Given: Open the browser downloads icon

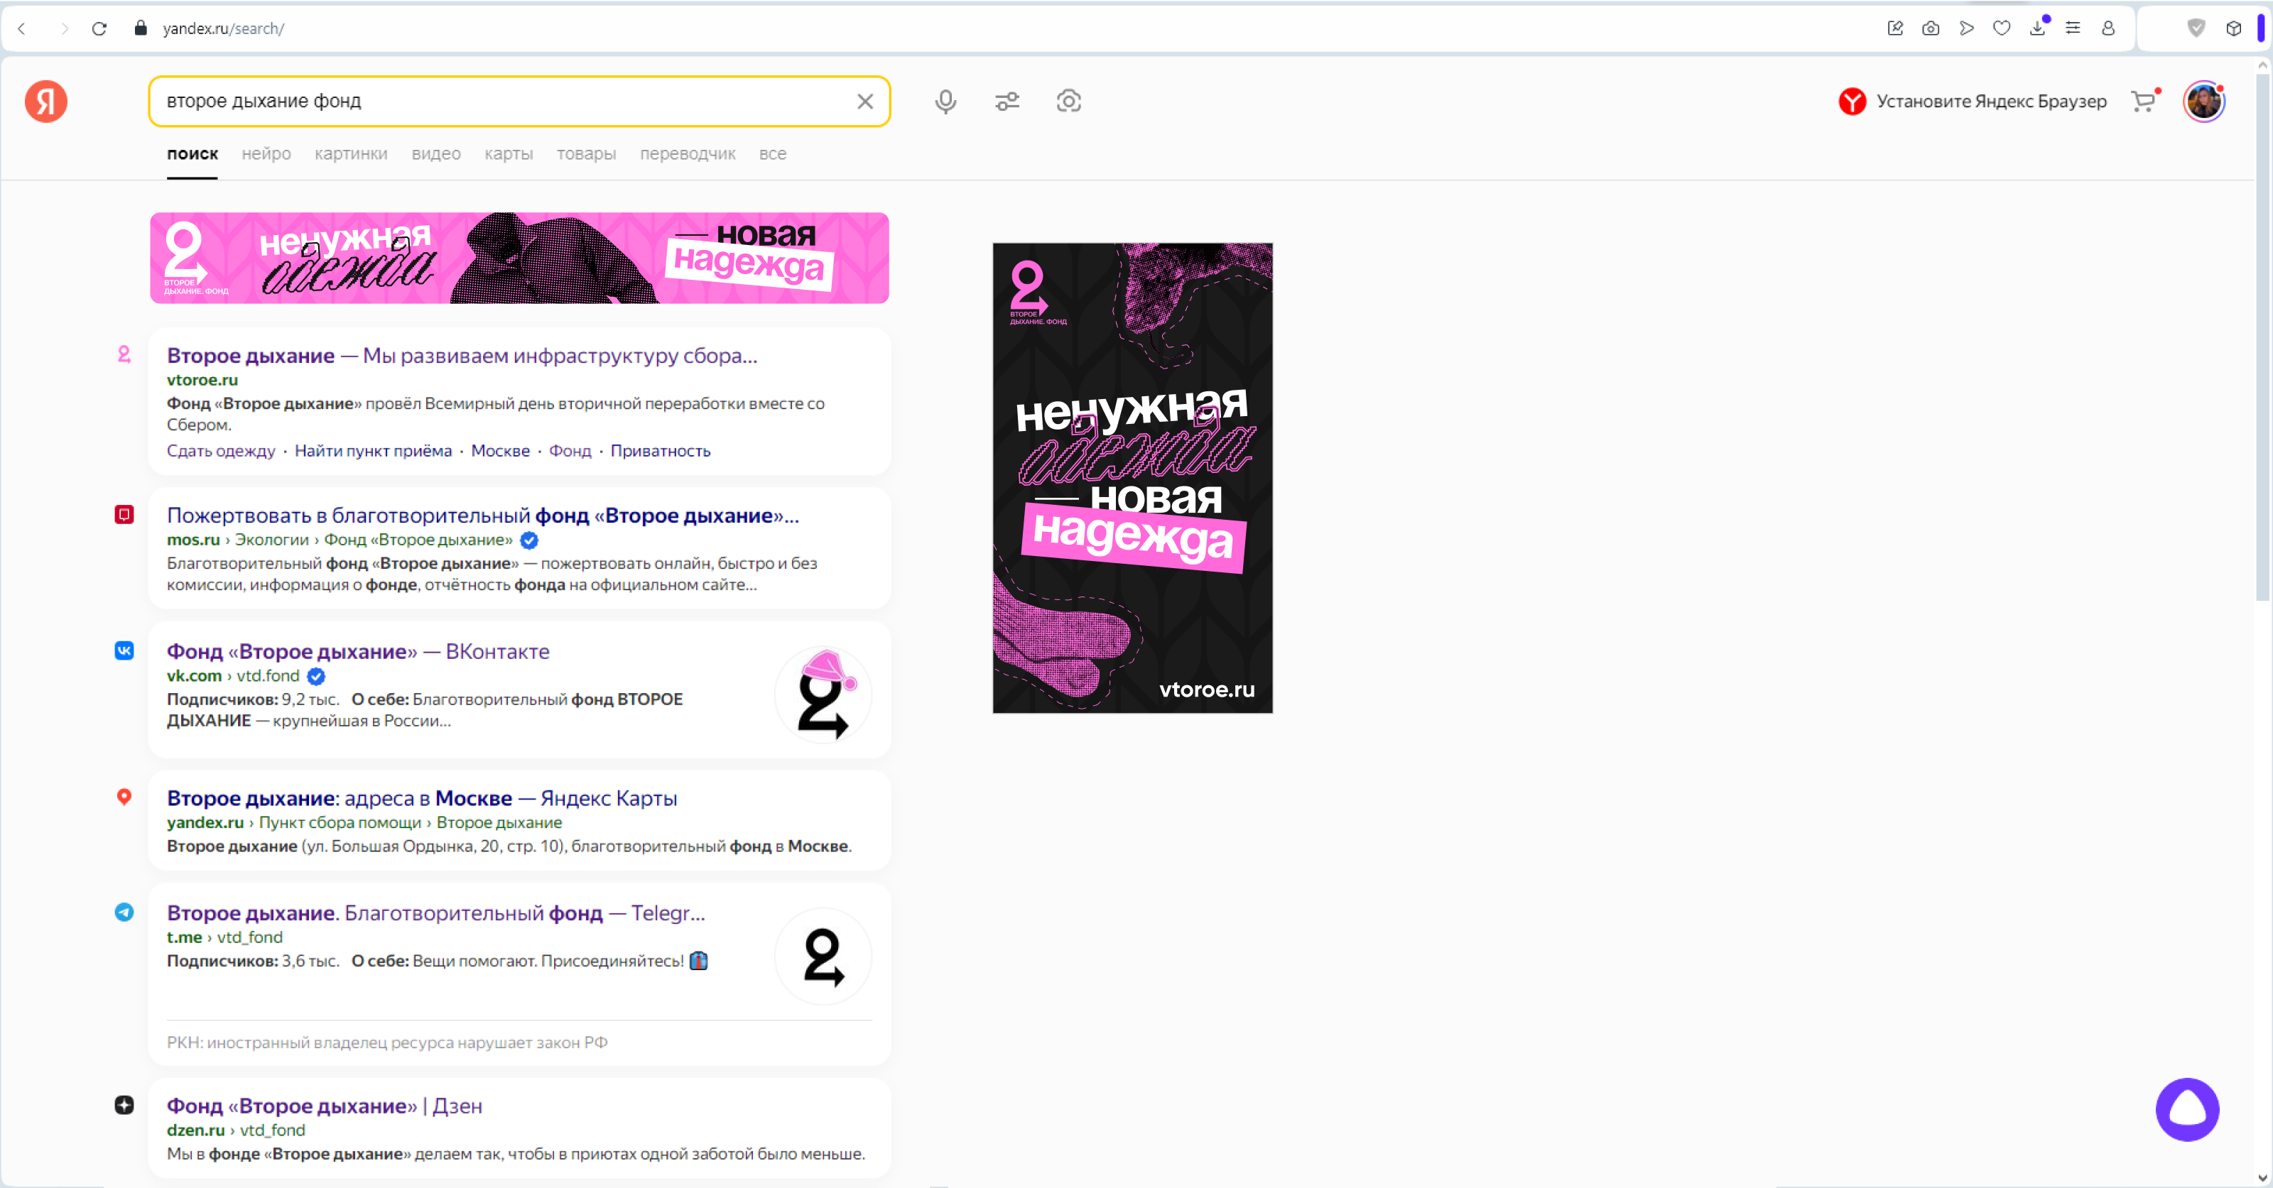Looking at the screenshot, I should 2036,28.
